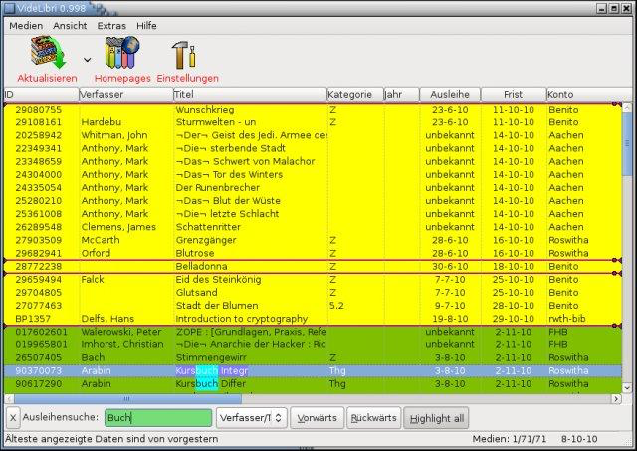Select Imhorst, Christian author cell
The width and height of the screenshot is (637, 451).
(x=121, y=344)
